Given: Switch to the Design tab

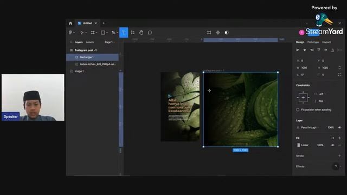Looking at the screenshot, I should 300,42.
